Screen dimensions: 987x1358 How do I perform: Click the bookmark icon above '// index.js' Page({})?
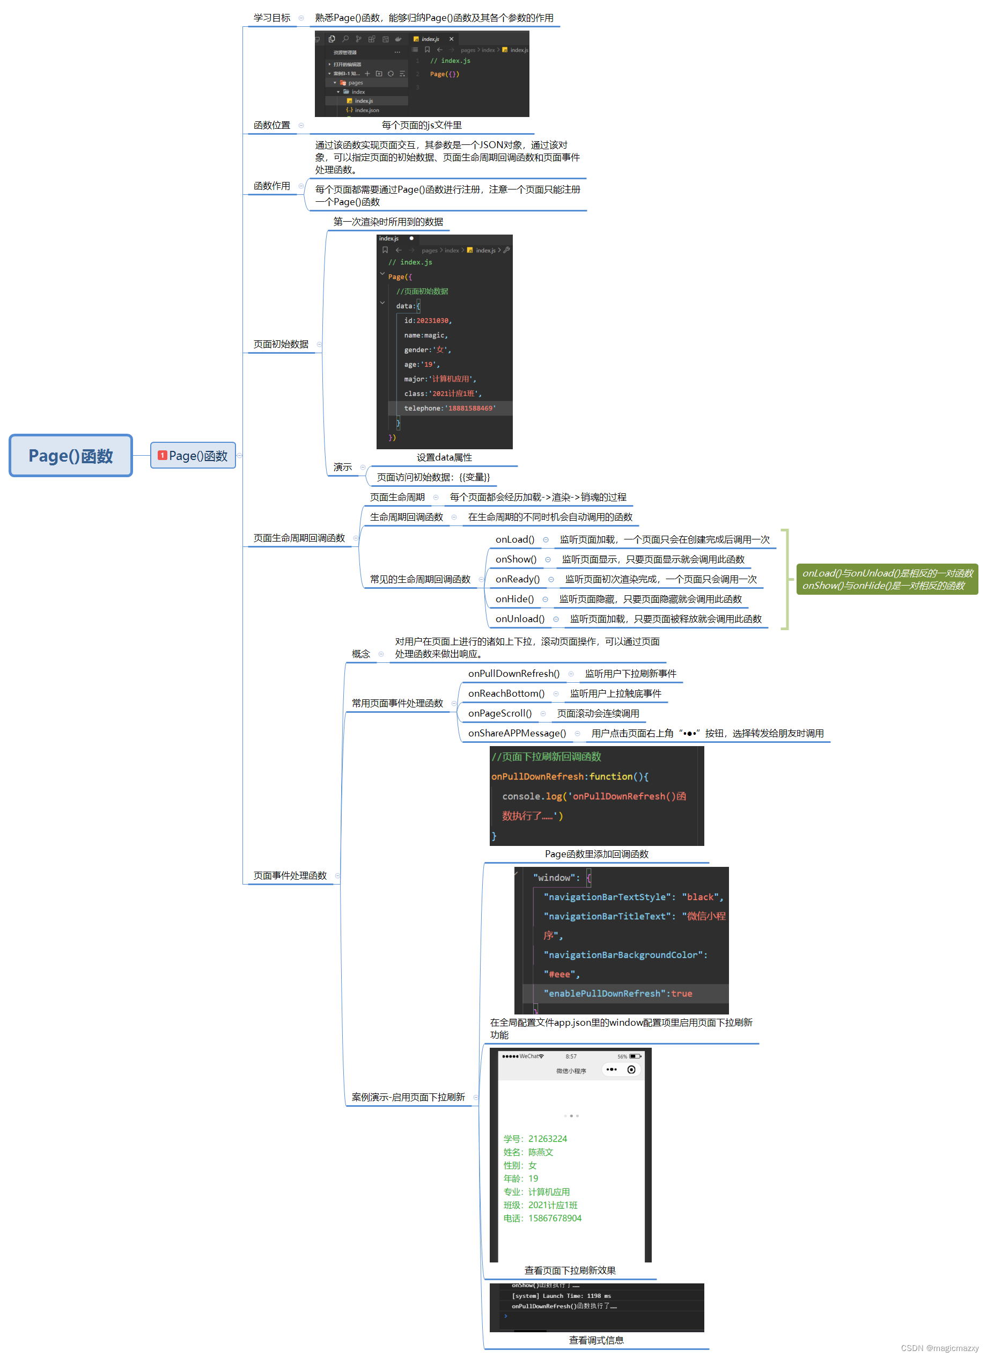[x=428, y=50]
